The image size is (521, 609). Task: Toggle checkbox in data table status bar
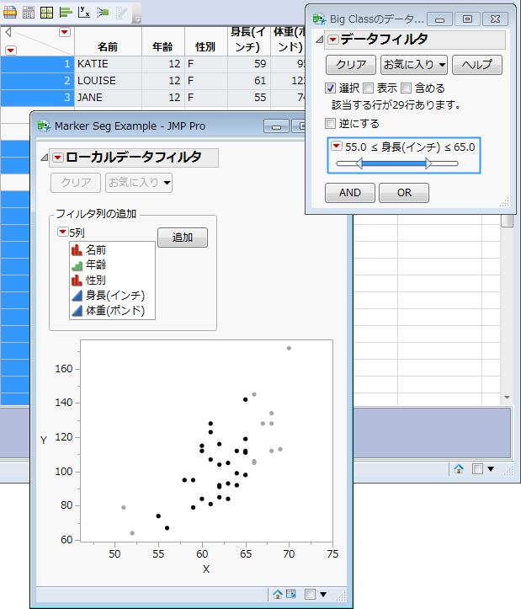[x=477, y=469]
